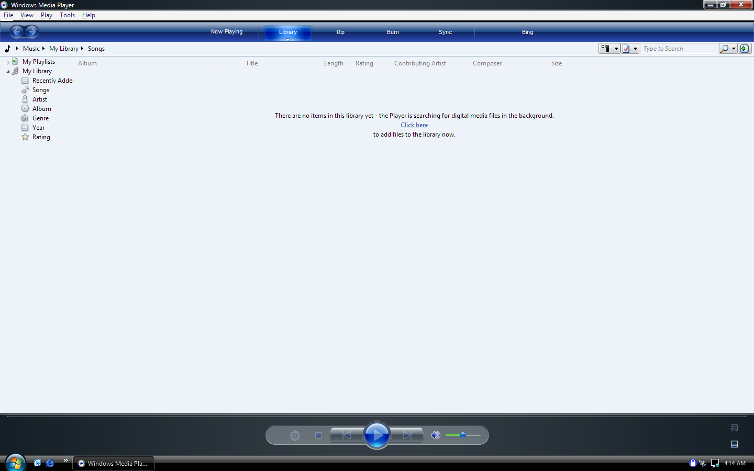Screen dimensions: 754x471
Task: Go back with the Back arrow button
Action: [17, 32]
